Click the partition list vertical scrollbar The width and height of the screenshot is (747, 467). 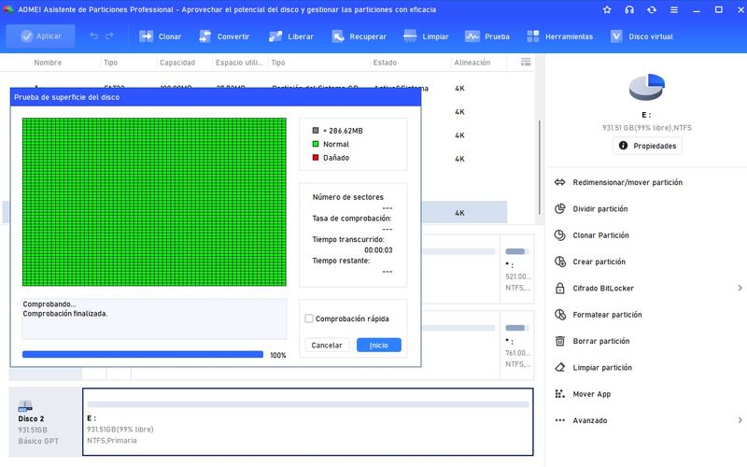point(540,167)
